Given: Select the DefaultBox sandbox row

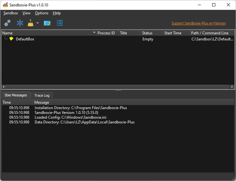Looking at the screenshot, I should tap(118, 39).
